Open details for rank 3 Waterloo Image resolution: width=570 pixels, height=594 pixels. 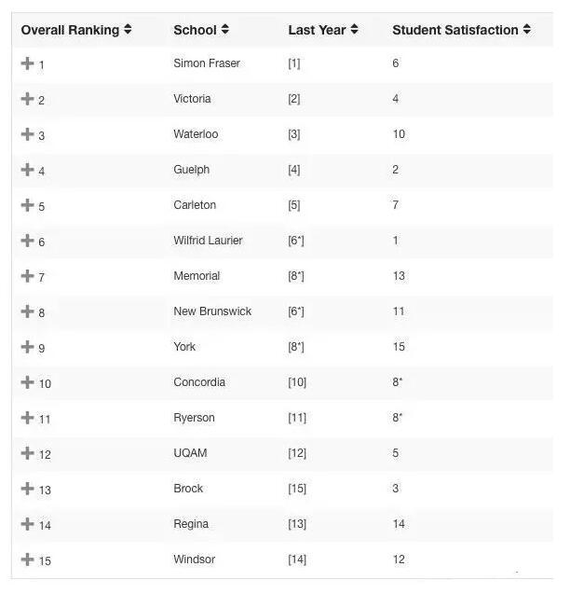tap(28, 133)
